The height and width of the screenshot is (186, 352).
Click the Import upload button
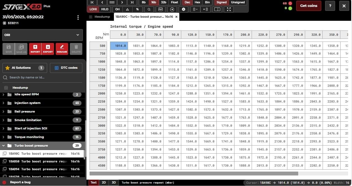click(35, 49)
